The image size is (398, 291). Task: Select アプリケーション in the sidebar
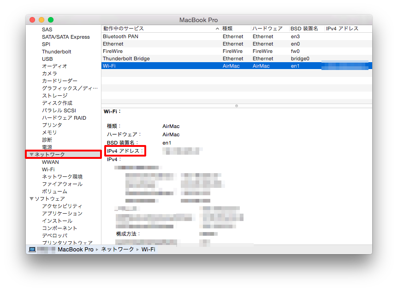coord(62,214)
